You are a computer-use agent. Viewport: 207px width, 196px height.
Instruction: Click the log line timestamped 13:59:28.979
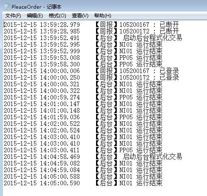(x=91, y=25)
